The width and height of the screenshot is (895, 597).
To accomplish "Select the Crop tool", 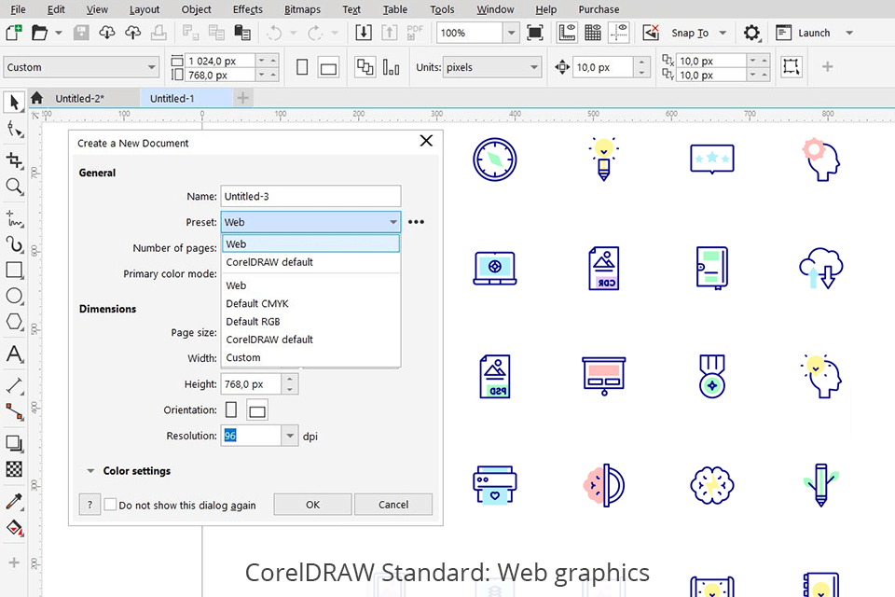I will [14, 160].
